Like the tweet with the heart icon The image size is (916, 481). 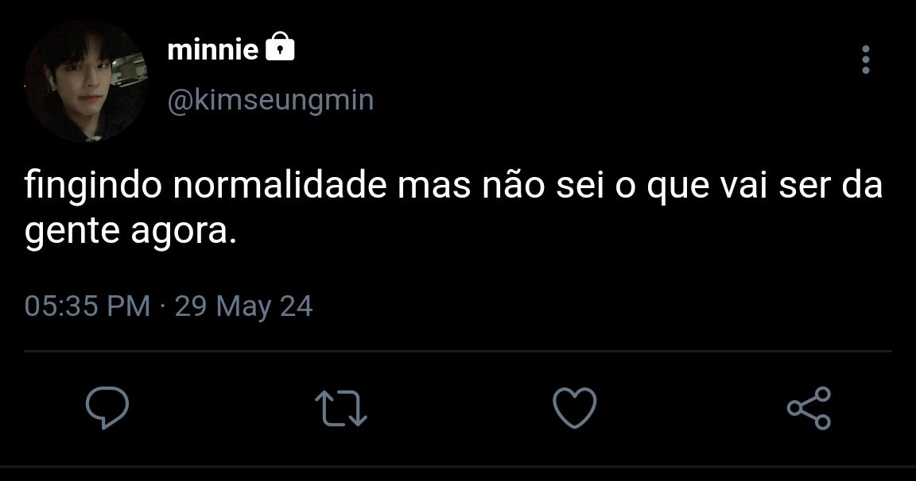pyautogui.click(x=575, y=407)
